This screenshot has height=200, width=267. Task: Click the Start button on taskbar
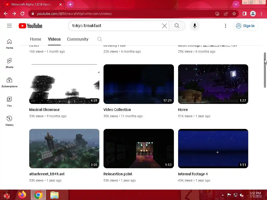click(x=7, y=195)
